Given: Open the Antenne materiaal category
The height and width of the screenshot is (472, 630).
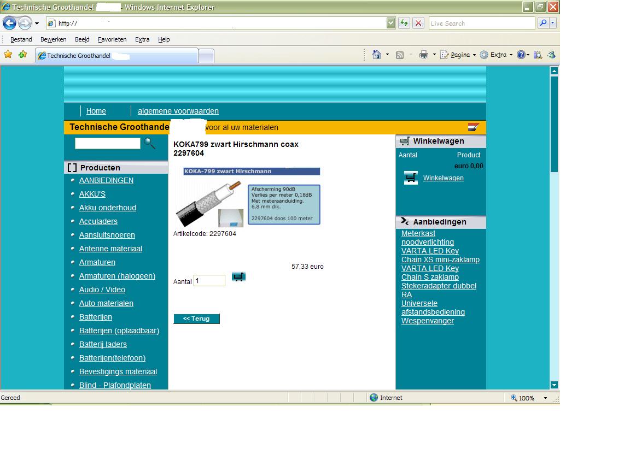Looking at the screenshot, I should 110,249.
